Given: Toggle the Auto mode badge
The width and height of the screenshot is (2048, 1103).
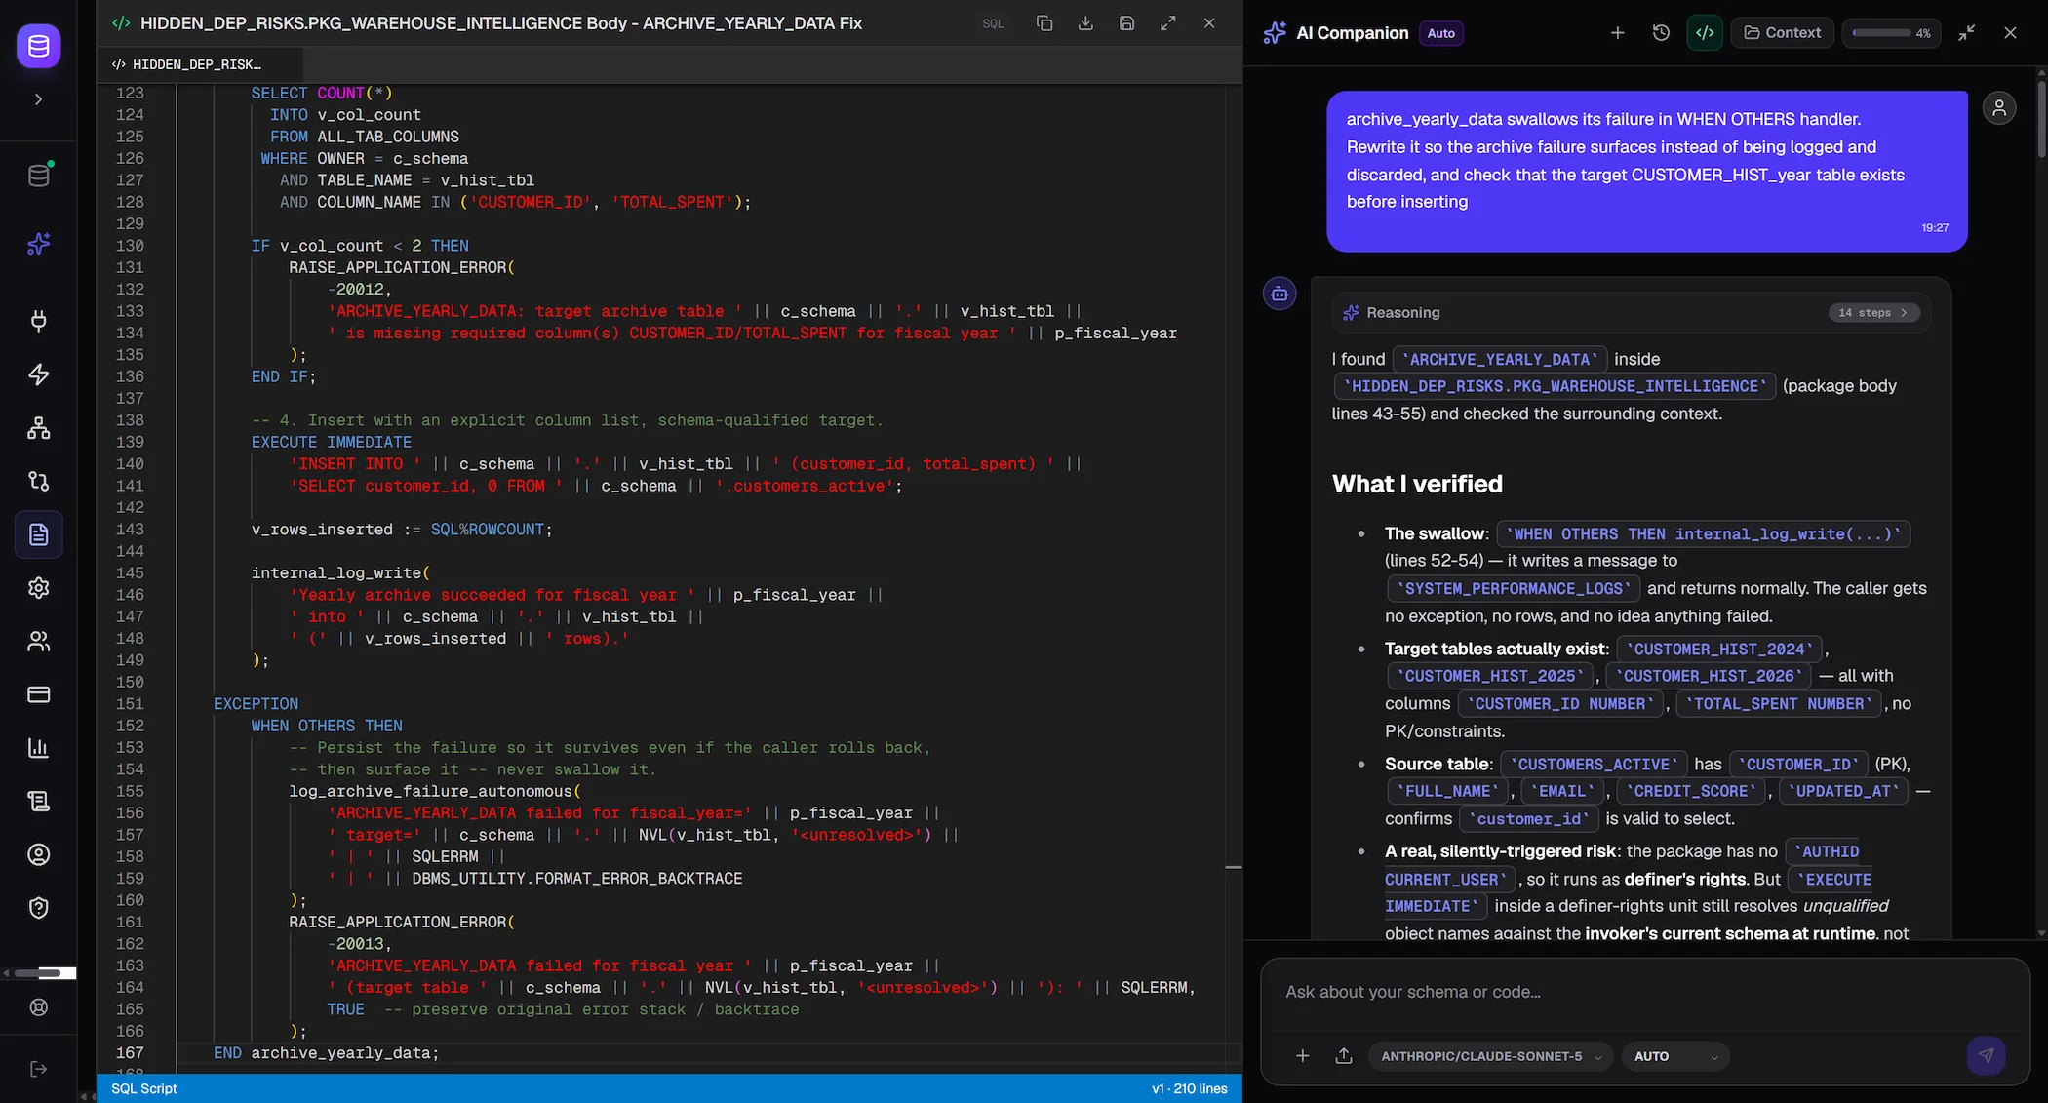Looking at the screenshot, I should click(x=1440, y=33).
